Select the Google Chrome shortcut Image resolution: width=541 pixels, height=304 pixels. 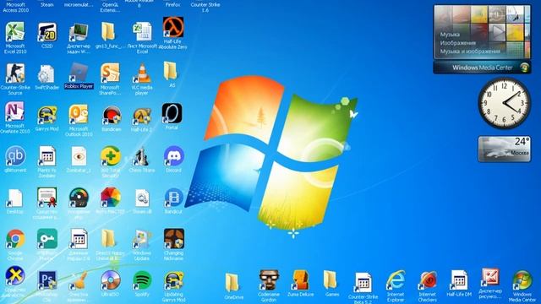pos(15,239)
